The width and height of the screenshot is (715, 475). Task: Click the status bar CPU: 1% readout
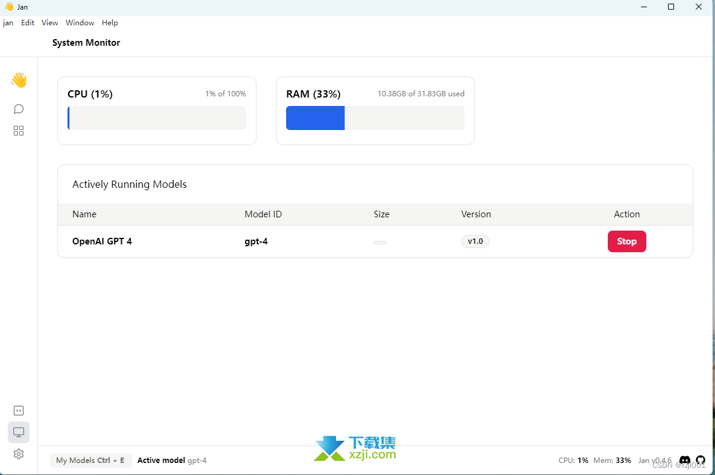[x=573, y=461]
